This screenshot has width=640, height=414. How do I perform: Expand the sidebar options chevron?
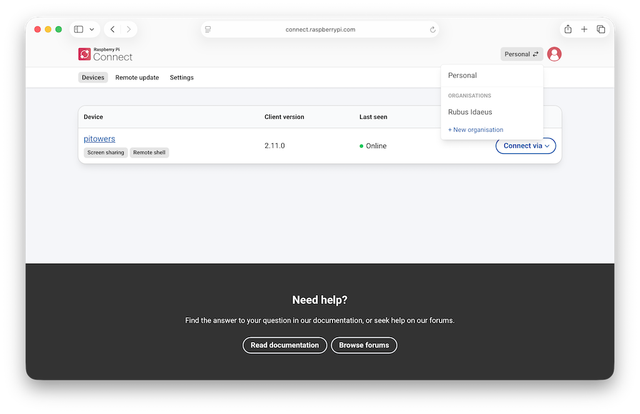coord(92,29)
